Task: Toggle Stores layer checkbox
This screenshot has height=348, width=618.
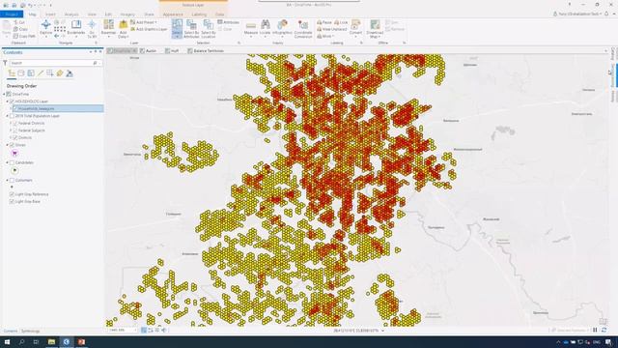Action: point(12,145)
